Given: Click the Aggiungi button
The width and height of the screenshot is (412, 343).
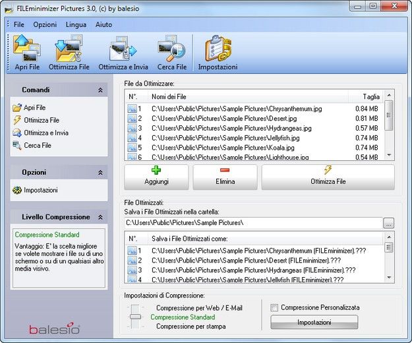Looking at the screenshot, I should click(156, 177).
